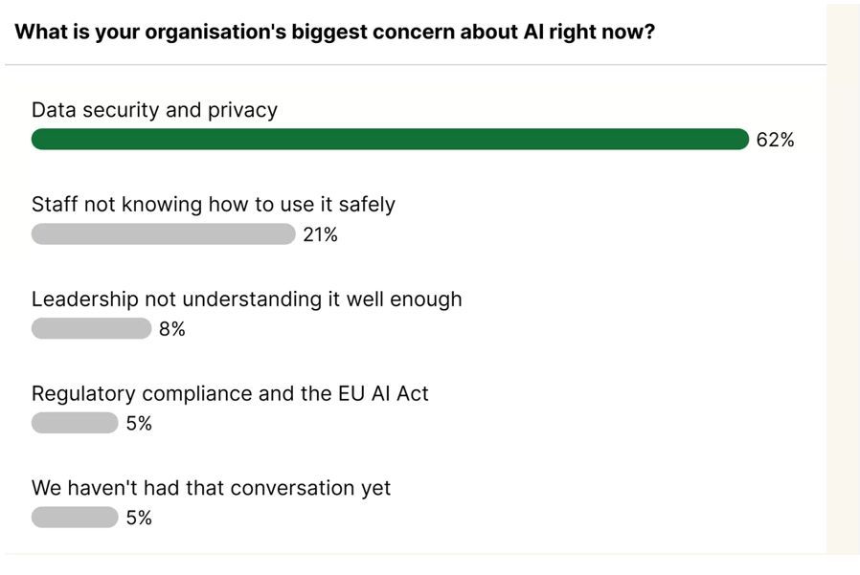
Task: Select "We haven't had that conversation yet"
Action: click(x=211, y=488)
